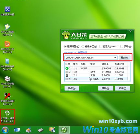This screenshot has width=140, height=134.
Task: Select the 52.84GB free space cell
Action: [120, 72]
